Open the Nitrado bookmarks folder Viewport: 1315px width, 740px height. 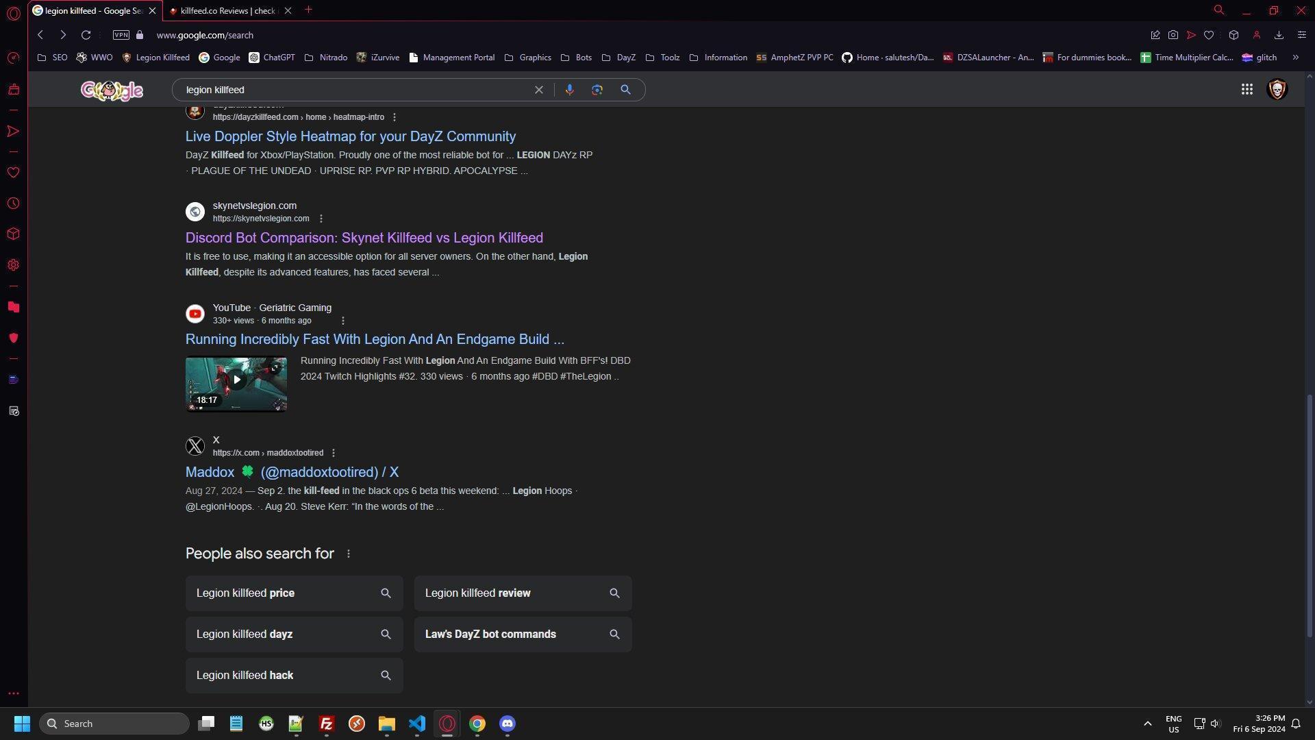pos(325,58)
